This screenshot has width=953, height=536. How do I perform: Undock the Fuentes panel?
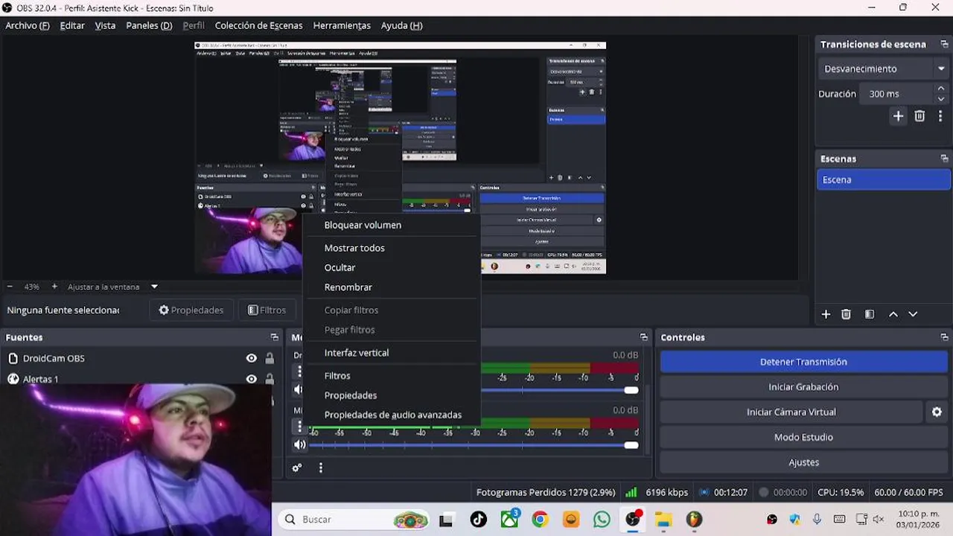point(274,337)
